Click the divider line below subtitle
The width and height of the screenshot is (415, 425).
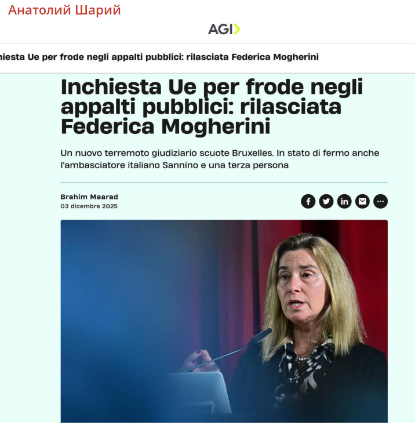224,183
